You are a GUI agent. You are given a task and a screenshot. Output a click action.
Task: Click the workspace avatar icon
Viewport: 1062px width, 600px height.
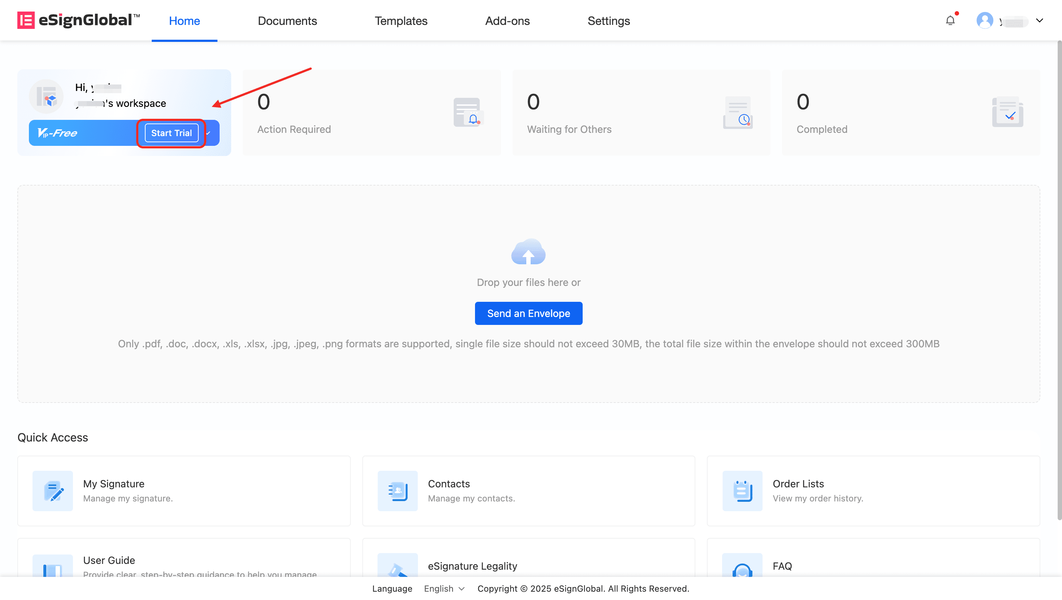point(46,96)
